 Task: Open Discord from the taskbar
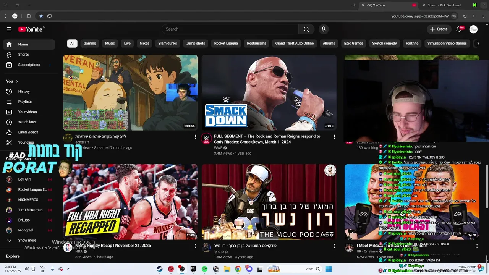point(249,269)
